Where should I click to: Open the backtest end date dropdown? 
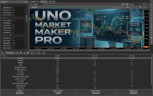133,4
